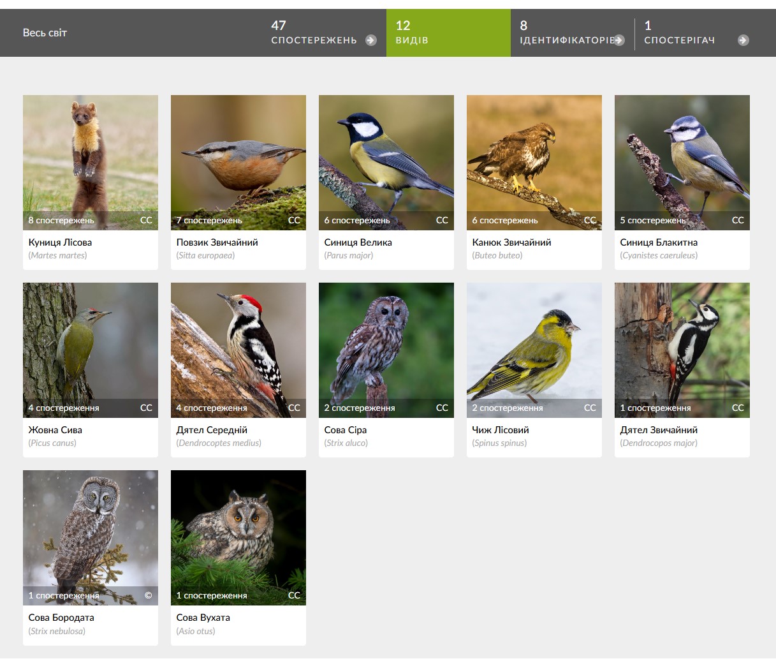Click the arrow icon next to Спостережень
Screen dimensions: 776x668
click(370, 40)
